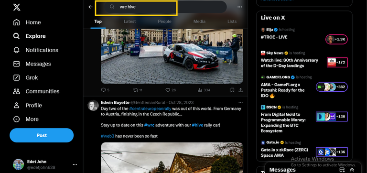
Task: Open @GentlemanRural handle link
Action: point(148,103)
